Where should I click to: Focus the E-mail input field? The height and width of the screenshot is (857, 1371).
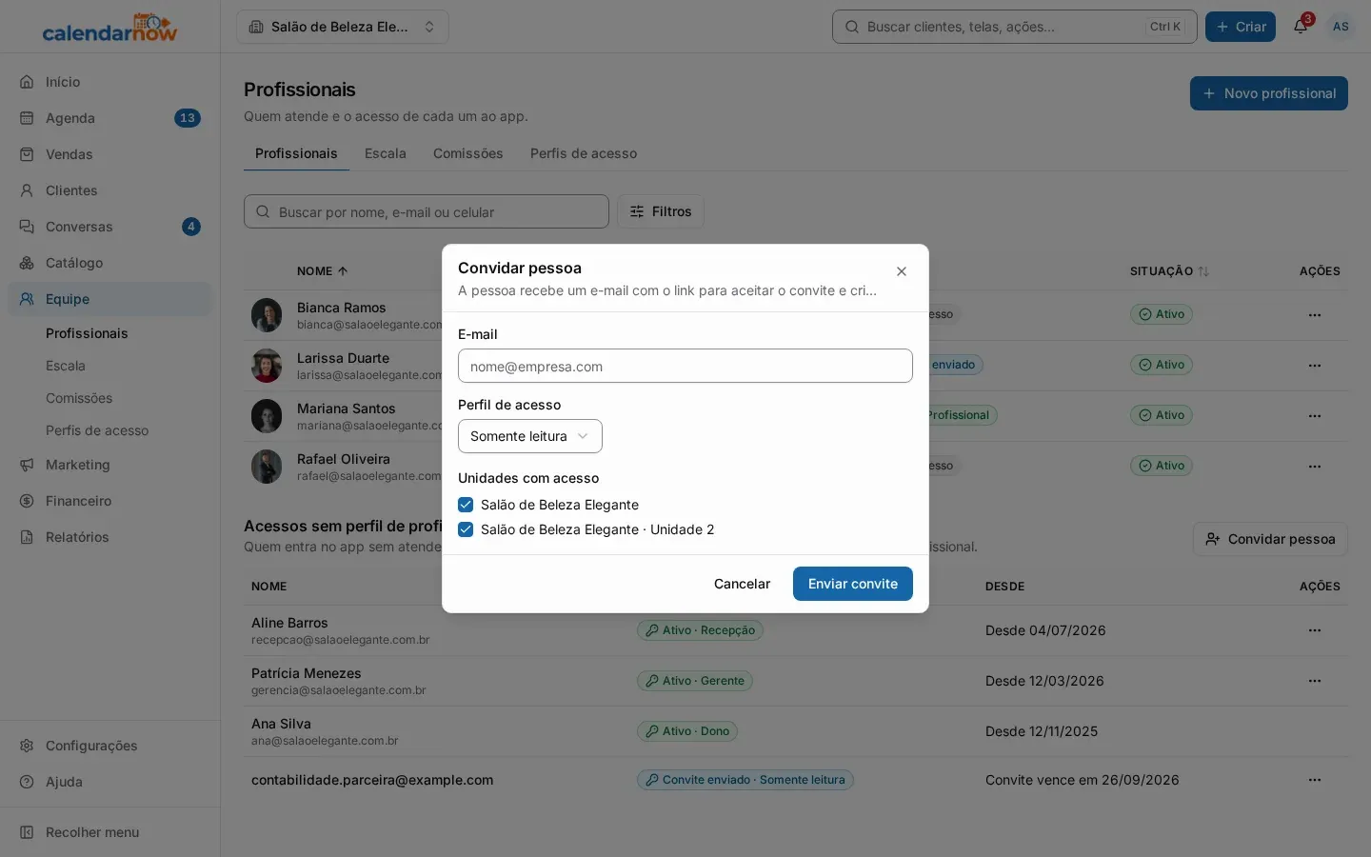click(x=685, y=366)
